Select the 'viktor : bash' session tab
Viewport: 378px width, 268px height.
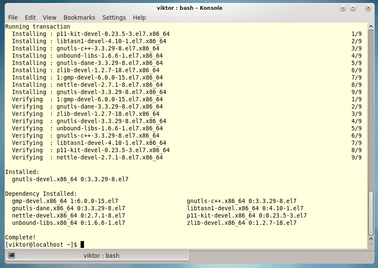tap(97, 255)
